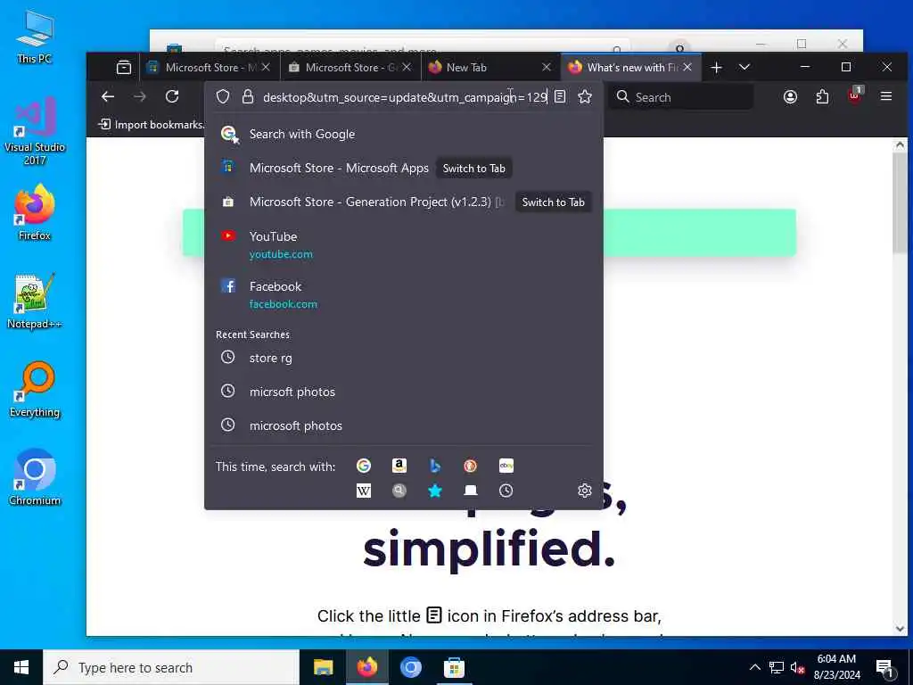Open the notification center icon
Viewport: 913px width, 685px height.
click(x=885, y=667)
